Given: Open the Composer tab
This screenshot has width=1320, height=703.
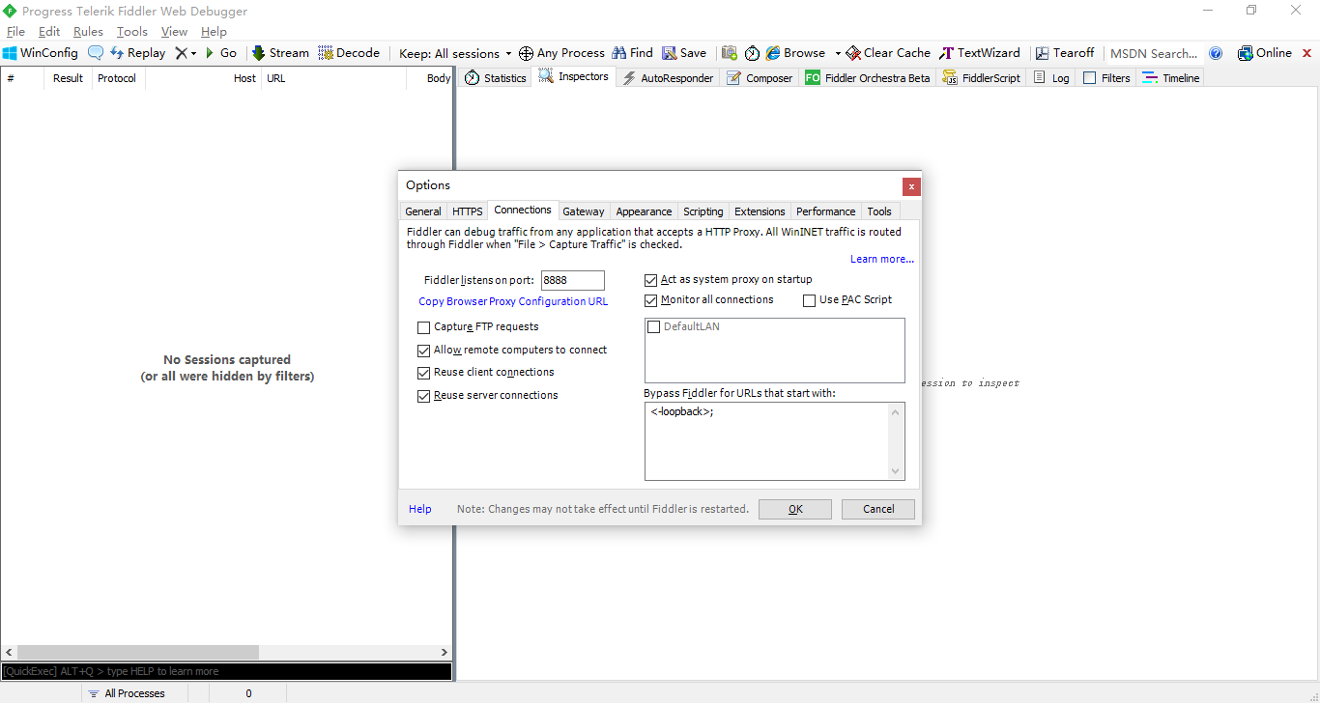Looking at the screenshot, I should [760, 78].
